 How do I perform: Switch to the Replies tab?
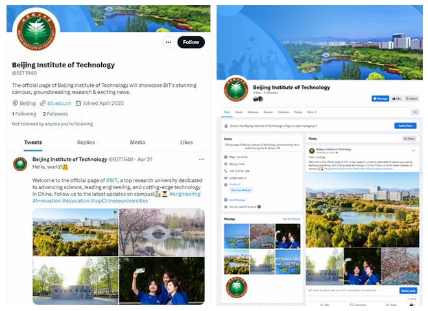86,143
